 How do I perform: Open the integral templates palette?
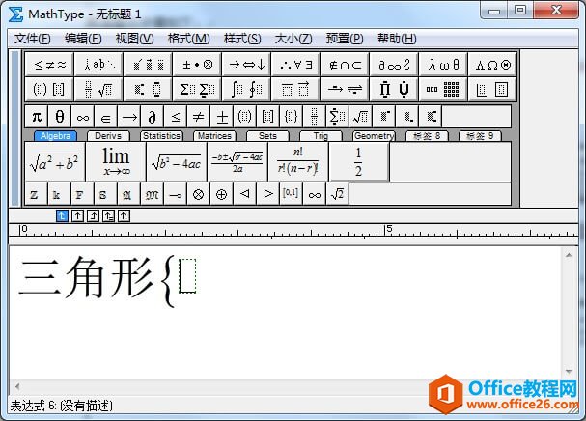click(246, 90)
